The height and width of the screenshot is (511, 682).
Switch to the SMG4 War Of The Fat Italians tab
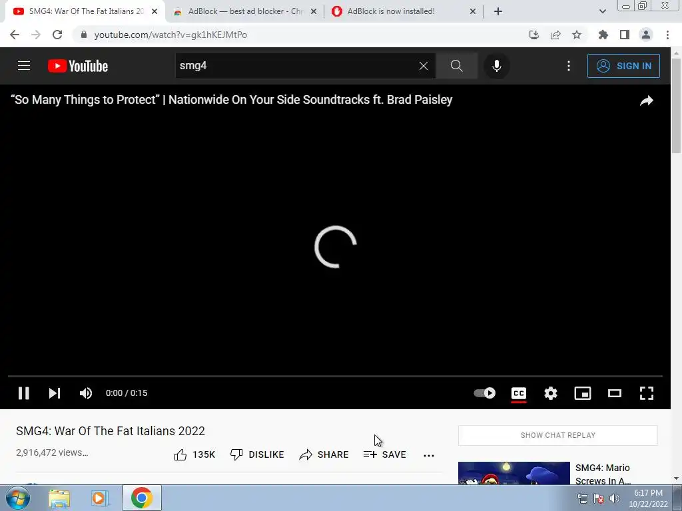(85, 11)
